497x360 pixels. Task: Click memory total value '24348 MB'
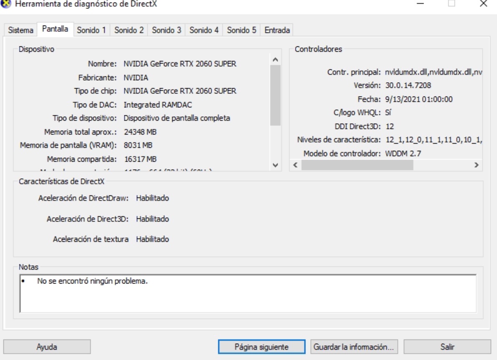140,132
